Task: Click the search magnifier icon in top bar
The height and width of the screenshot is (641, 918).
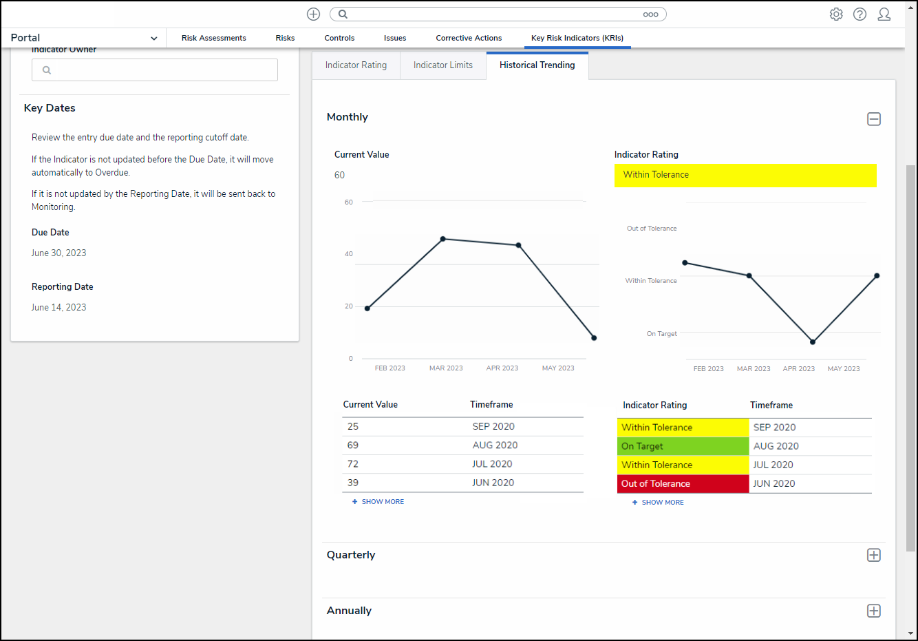Action: pos(343,14)
